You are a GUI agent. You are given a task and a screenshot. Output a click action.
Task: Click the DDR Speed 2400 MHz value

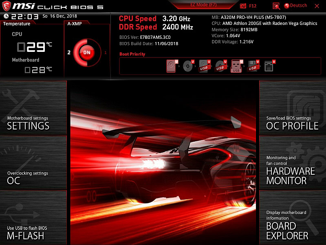tap(178, 27)
